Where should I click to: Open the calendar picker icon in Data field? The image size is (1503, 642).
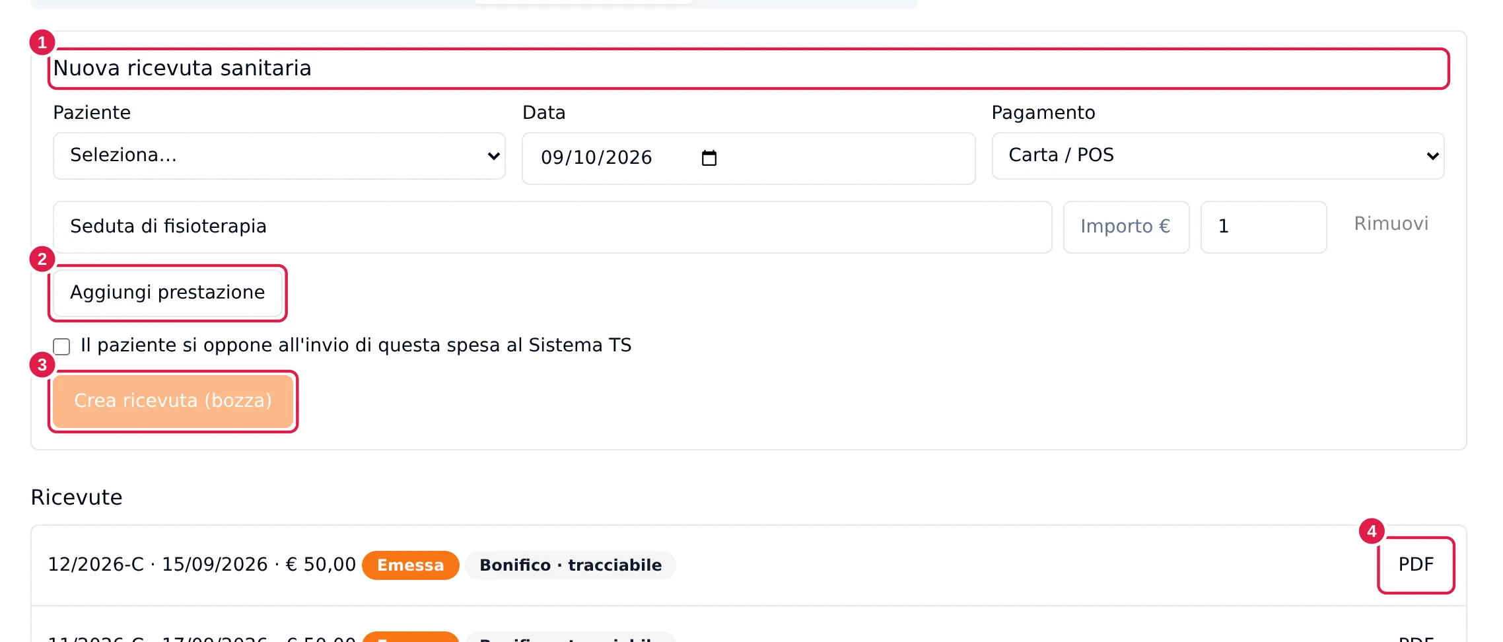[709, 158]
